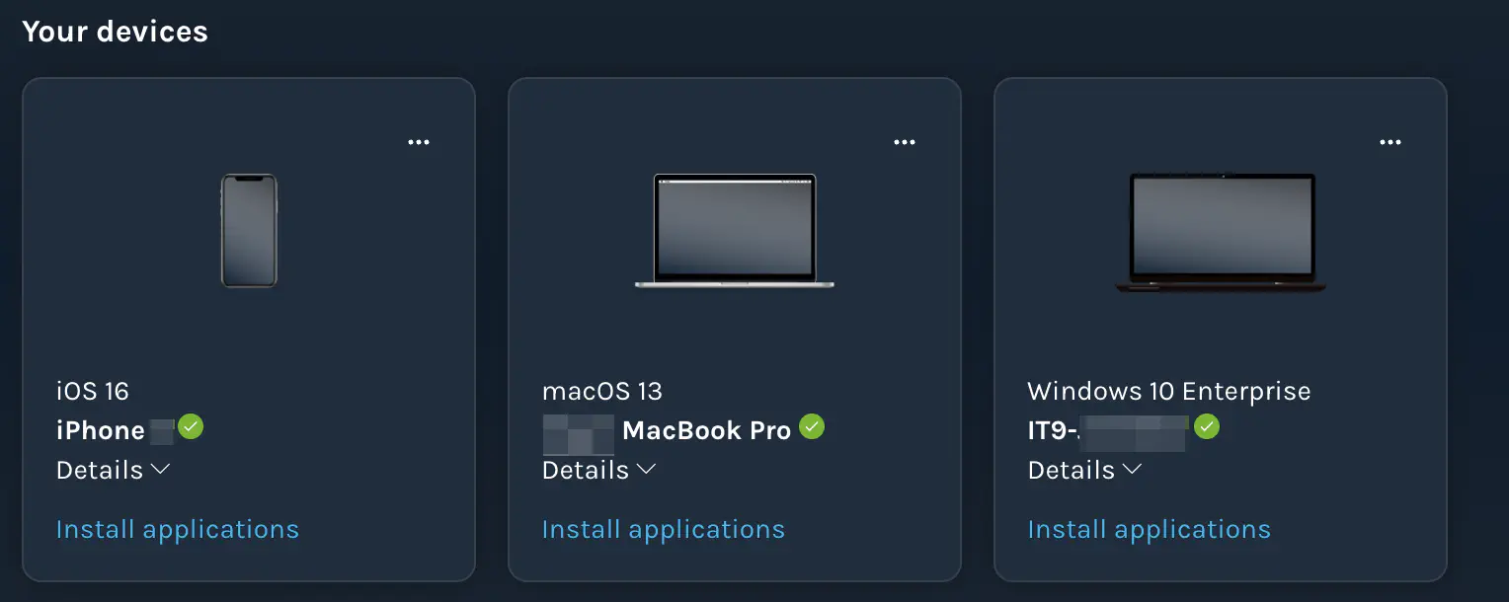The width and height of the screenshot is (1509, 602).
Task: Open the iPhone card three-dot menu
Action: tap(419, 142)
